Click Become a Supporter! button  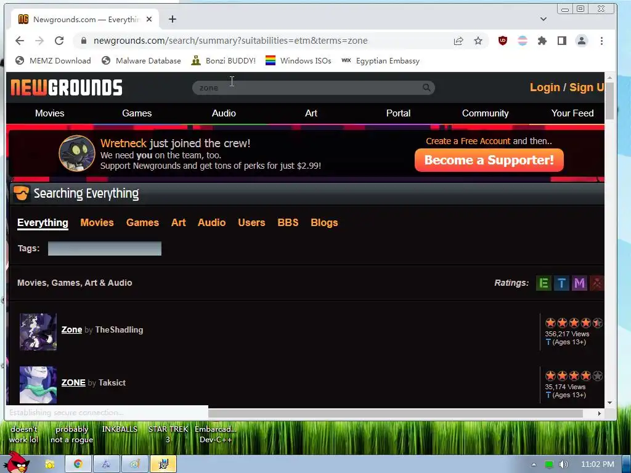489,160
